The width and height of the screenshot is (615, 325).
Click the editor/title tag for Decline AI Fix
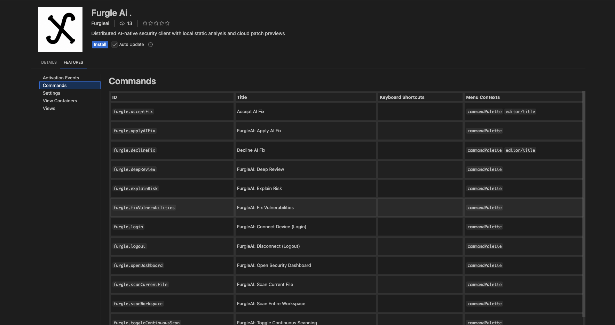(520, 150)
